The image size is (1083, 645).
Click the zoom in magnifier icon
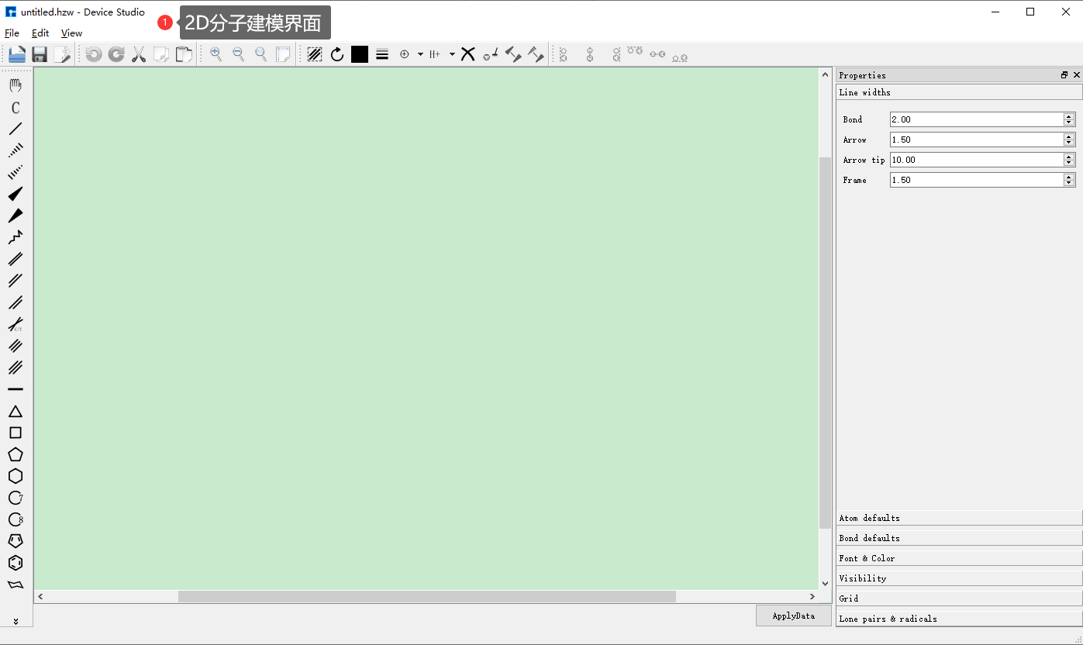[216, 54]
